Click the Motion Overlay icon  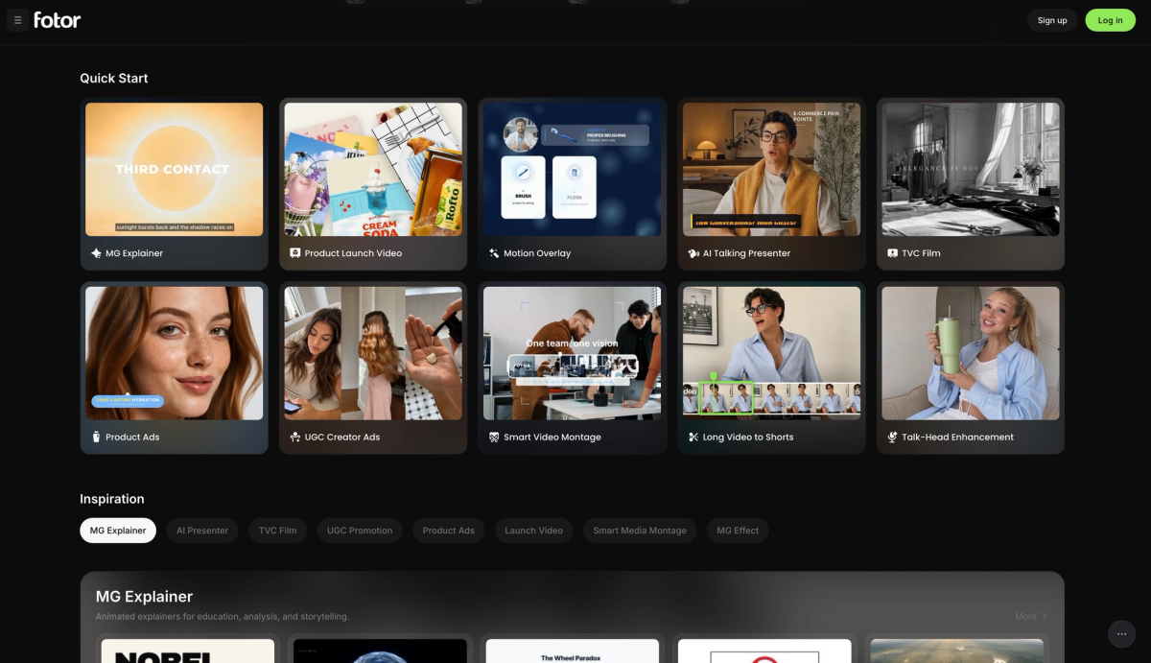pos(494,253)
